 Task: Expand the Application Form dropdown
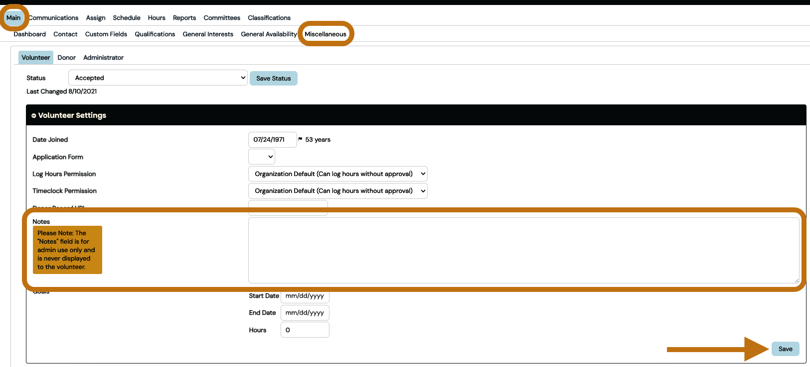[x=262, y=157]
